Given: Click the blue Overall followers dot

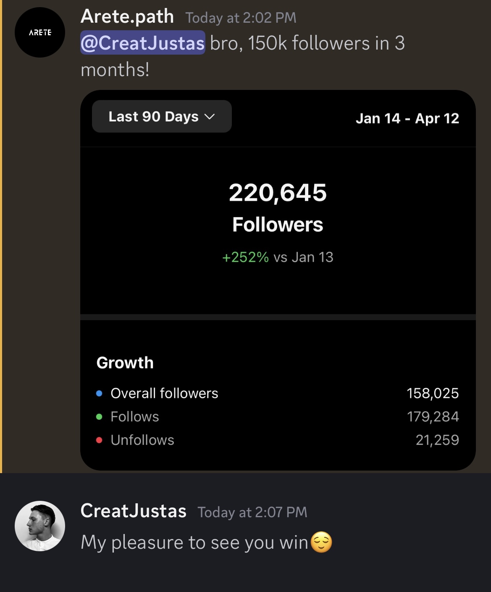Looking at the screenshot, I should click(99, 394).
